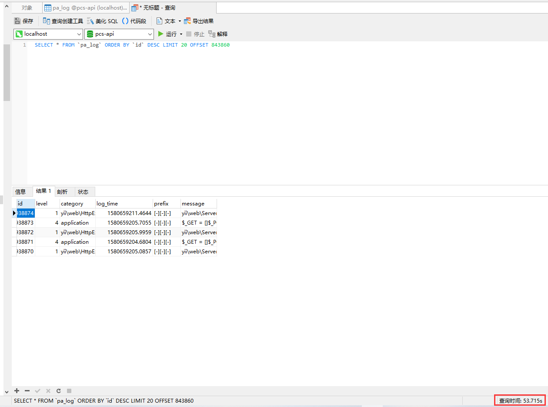Open the pcs-api database dropdown
Viewport: 548px width, 407px height.
[119, 34]
